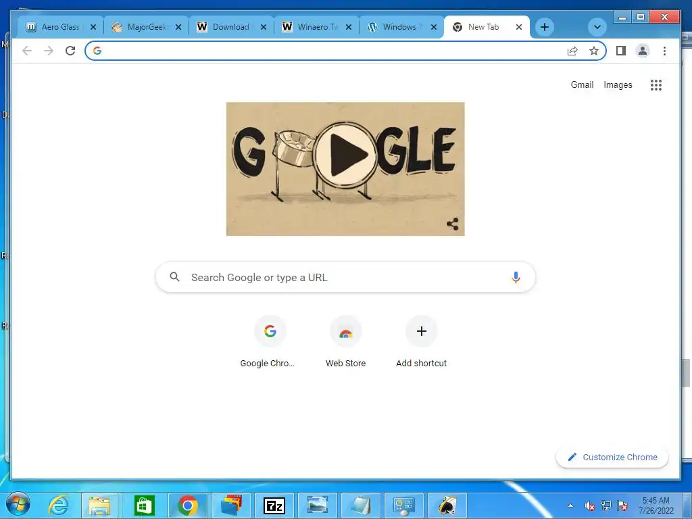The width and height of the screenshot is (692, 519).
Task: Play the Google Doodle
Action: 345,155
